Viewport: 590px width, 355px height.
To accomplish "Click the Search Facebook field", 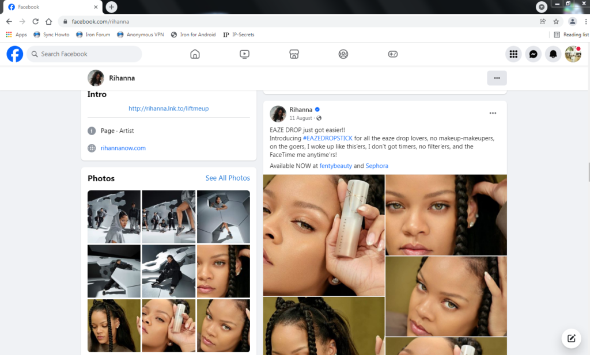I will [84, 54].
